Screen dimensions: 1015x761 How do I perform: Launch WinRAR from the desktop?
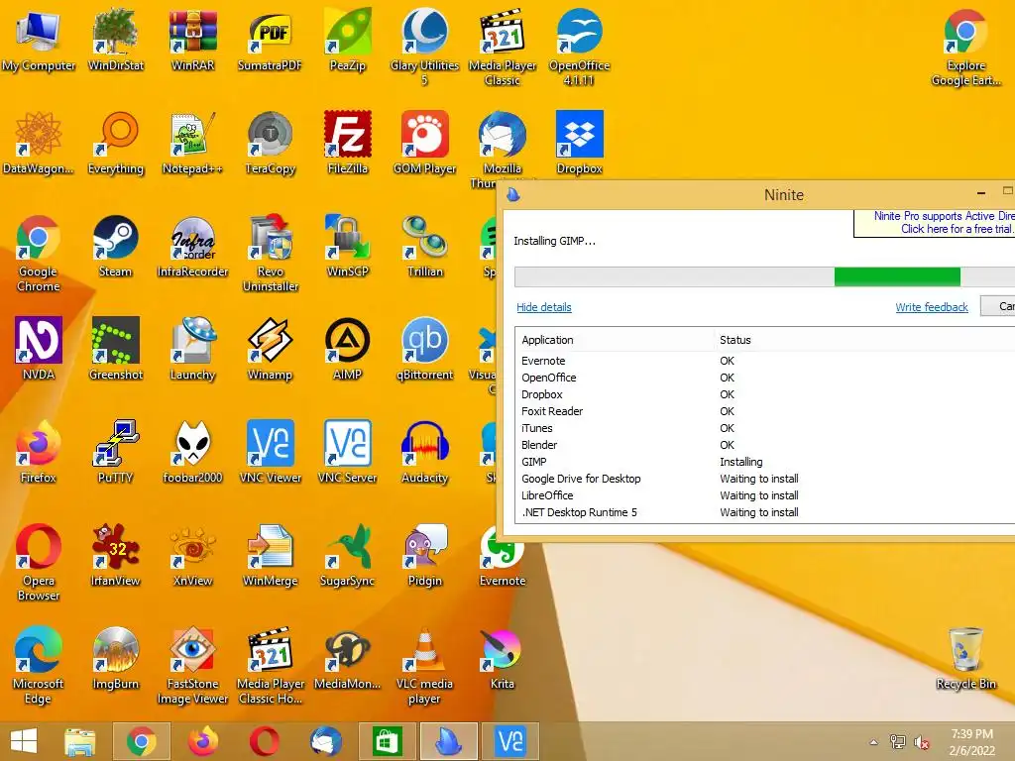tap(192, 40)
